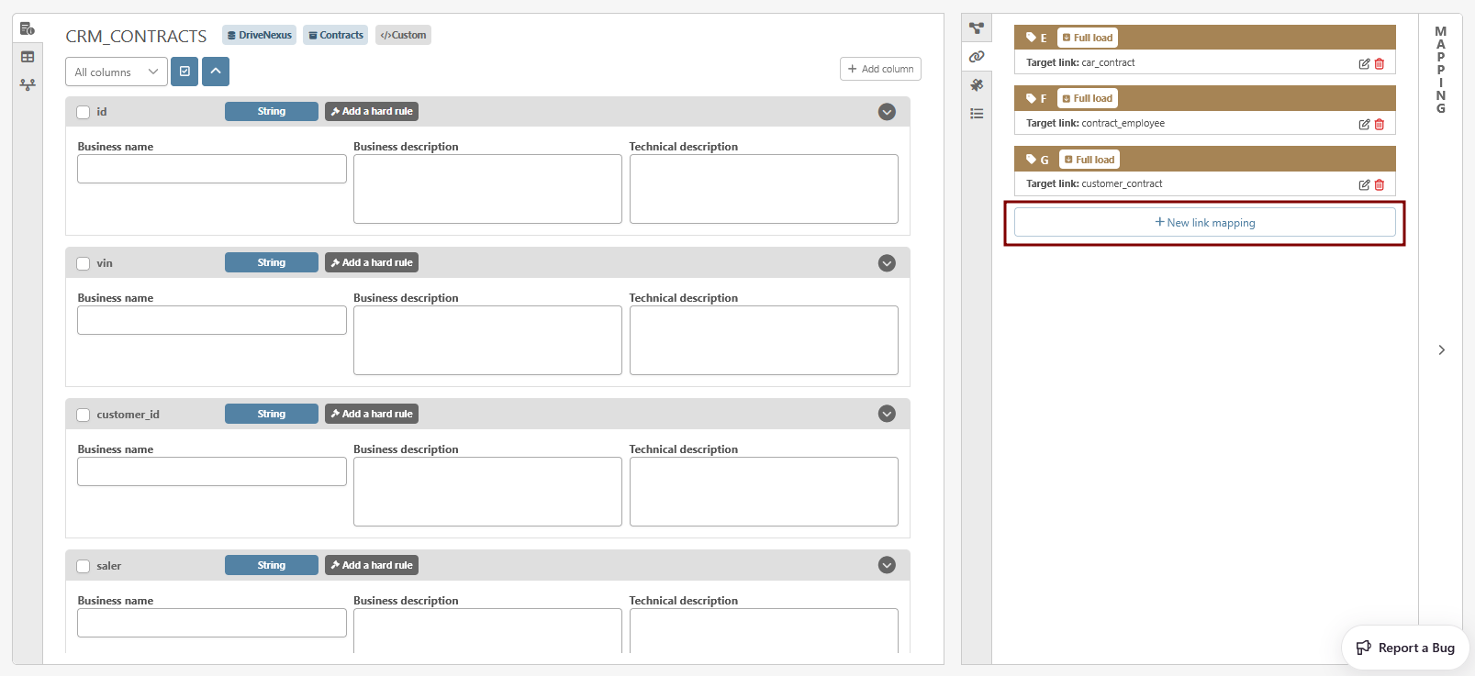Tick the customer_id column checkbox
This screenshot has height=676, width=1475.
coord(84,415)
